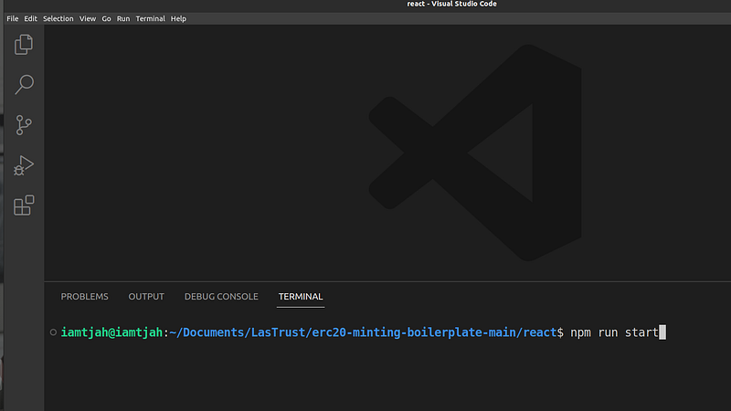
Task: Open the Edit menu
Action: 30,18
